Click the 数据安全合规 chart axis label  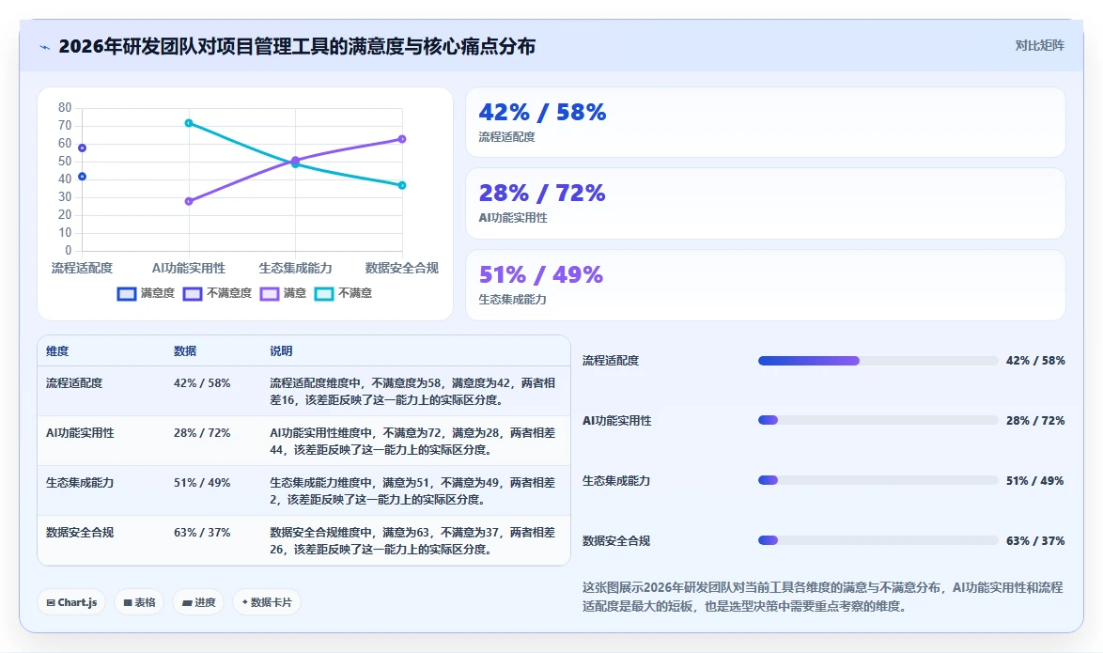(402, 268)
